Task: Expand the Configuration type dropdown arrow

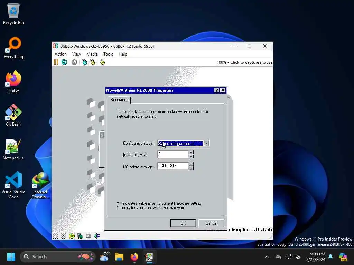Action: point(206,143)
